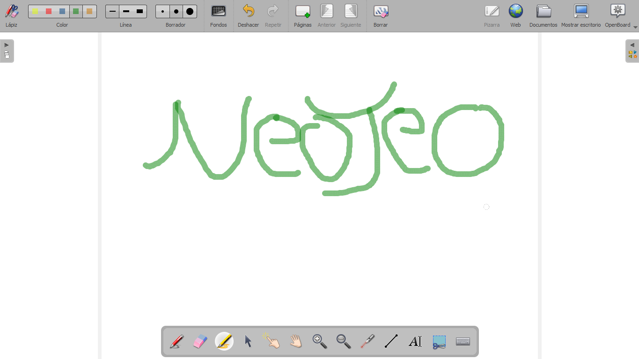Switch to Pizarra board mode
Image resolution: width=639 pixels, height=359 pixels.
tap(492, 15)
